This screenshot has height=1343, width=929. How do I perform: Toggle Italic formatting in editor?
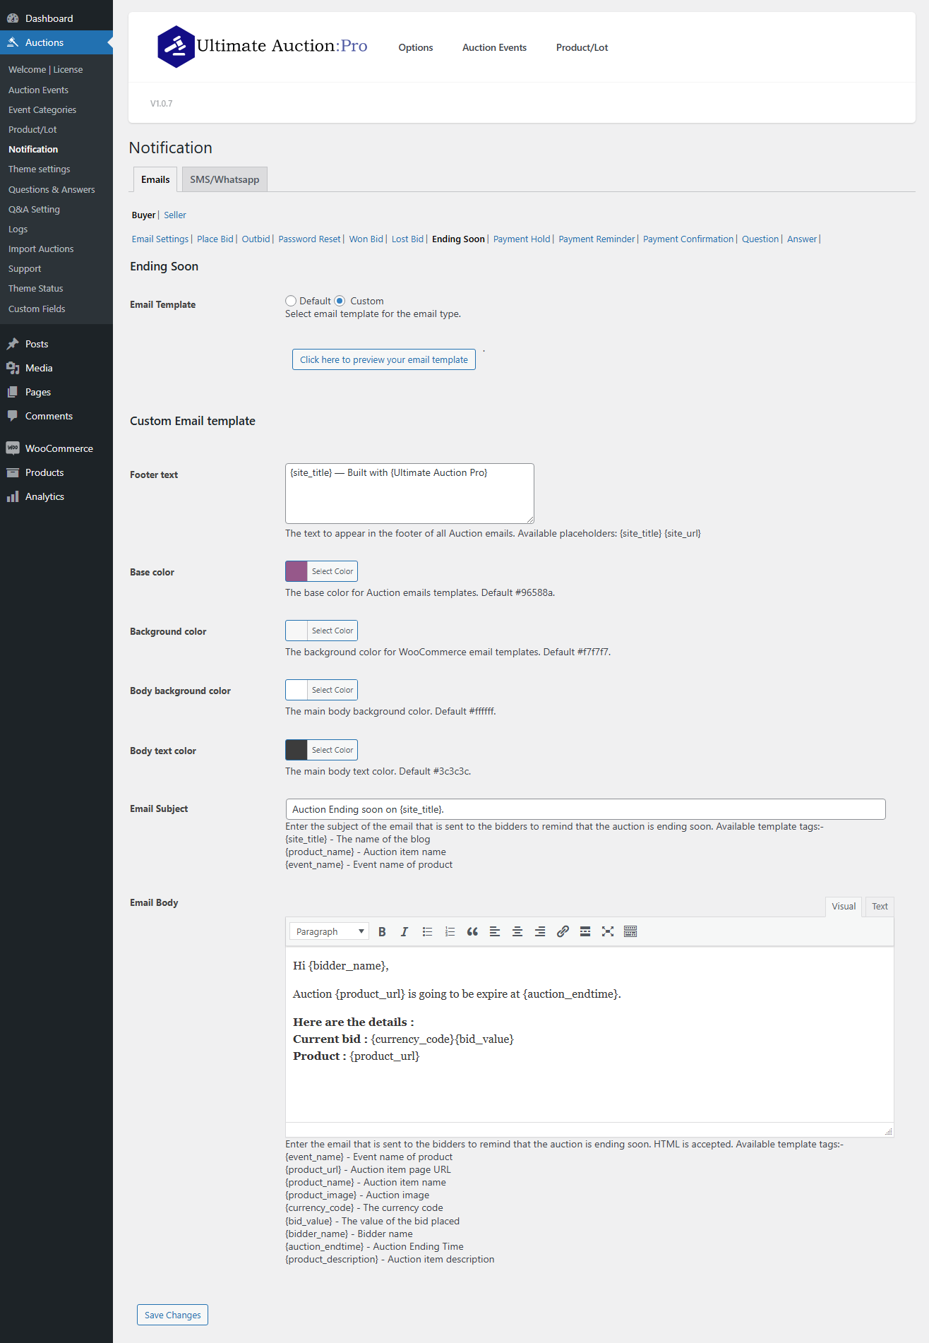(x=404, y=931)
